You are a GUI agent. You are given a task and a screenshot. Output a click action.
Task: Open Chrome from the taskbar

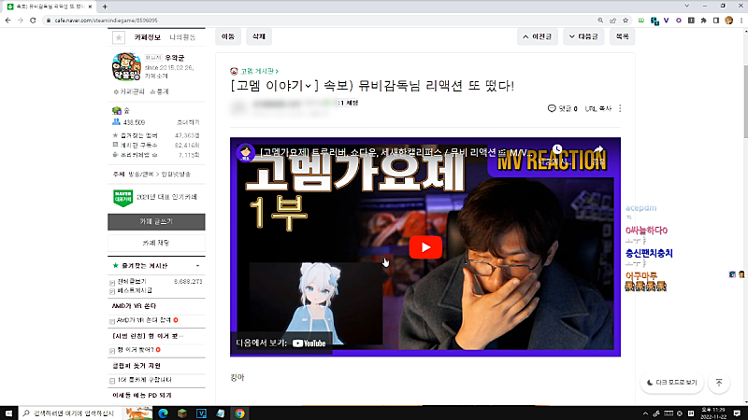click(239, 413)
